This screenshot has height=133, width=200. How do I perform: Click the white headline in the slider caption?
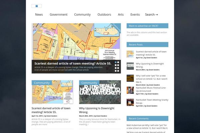73,64
